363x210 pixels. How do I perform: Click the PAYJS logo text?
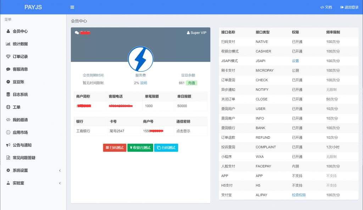click(x=33, y=7)
